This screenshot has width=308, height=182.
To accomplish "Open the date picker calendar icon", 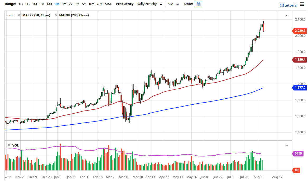I will coord(198,4).
